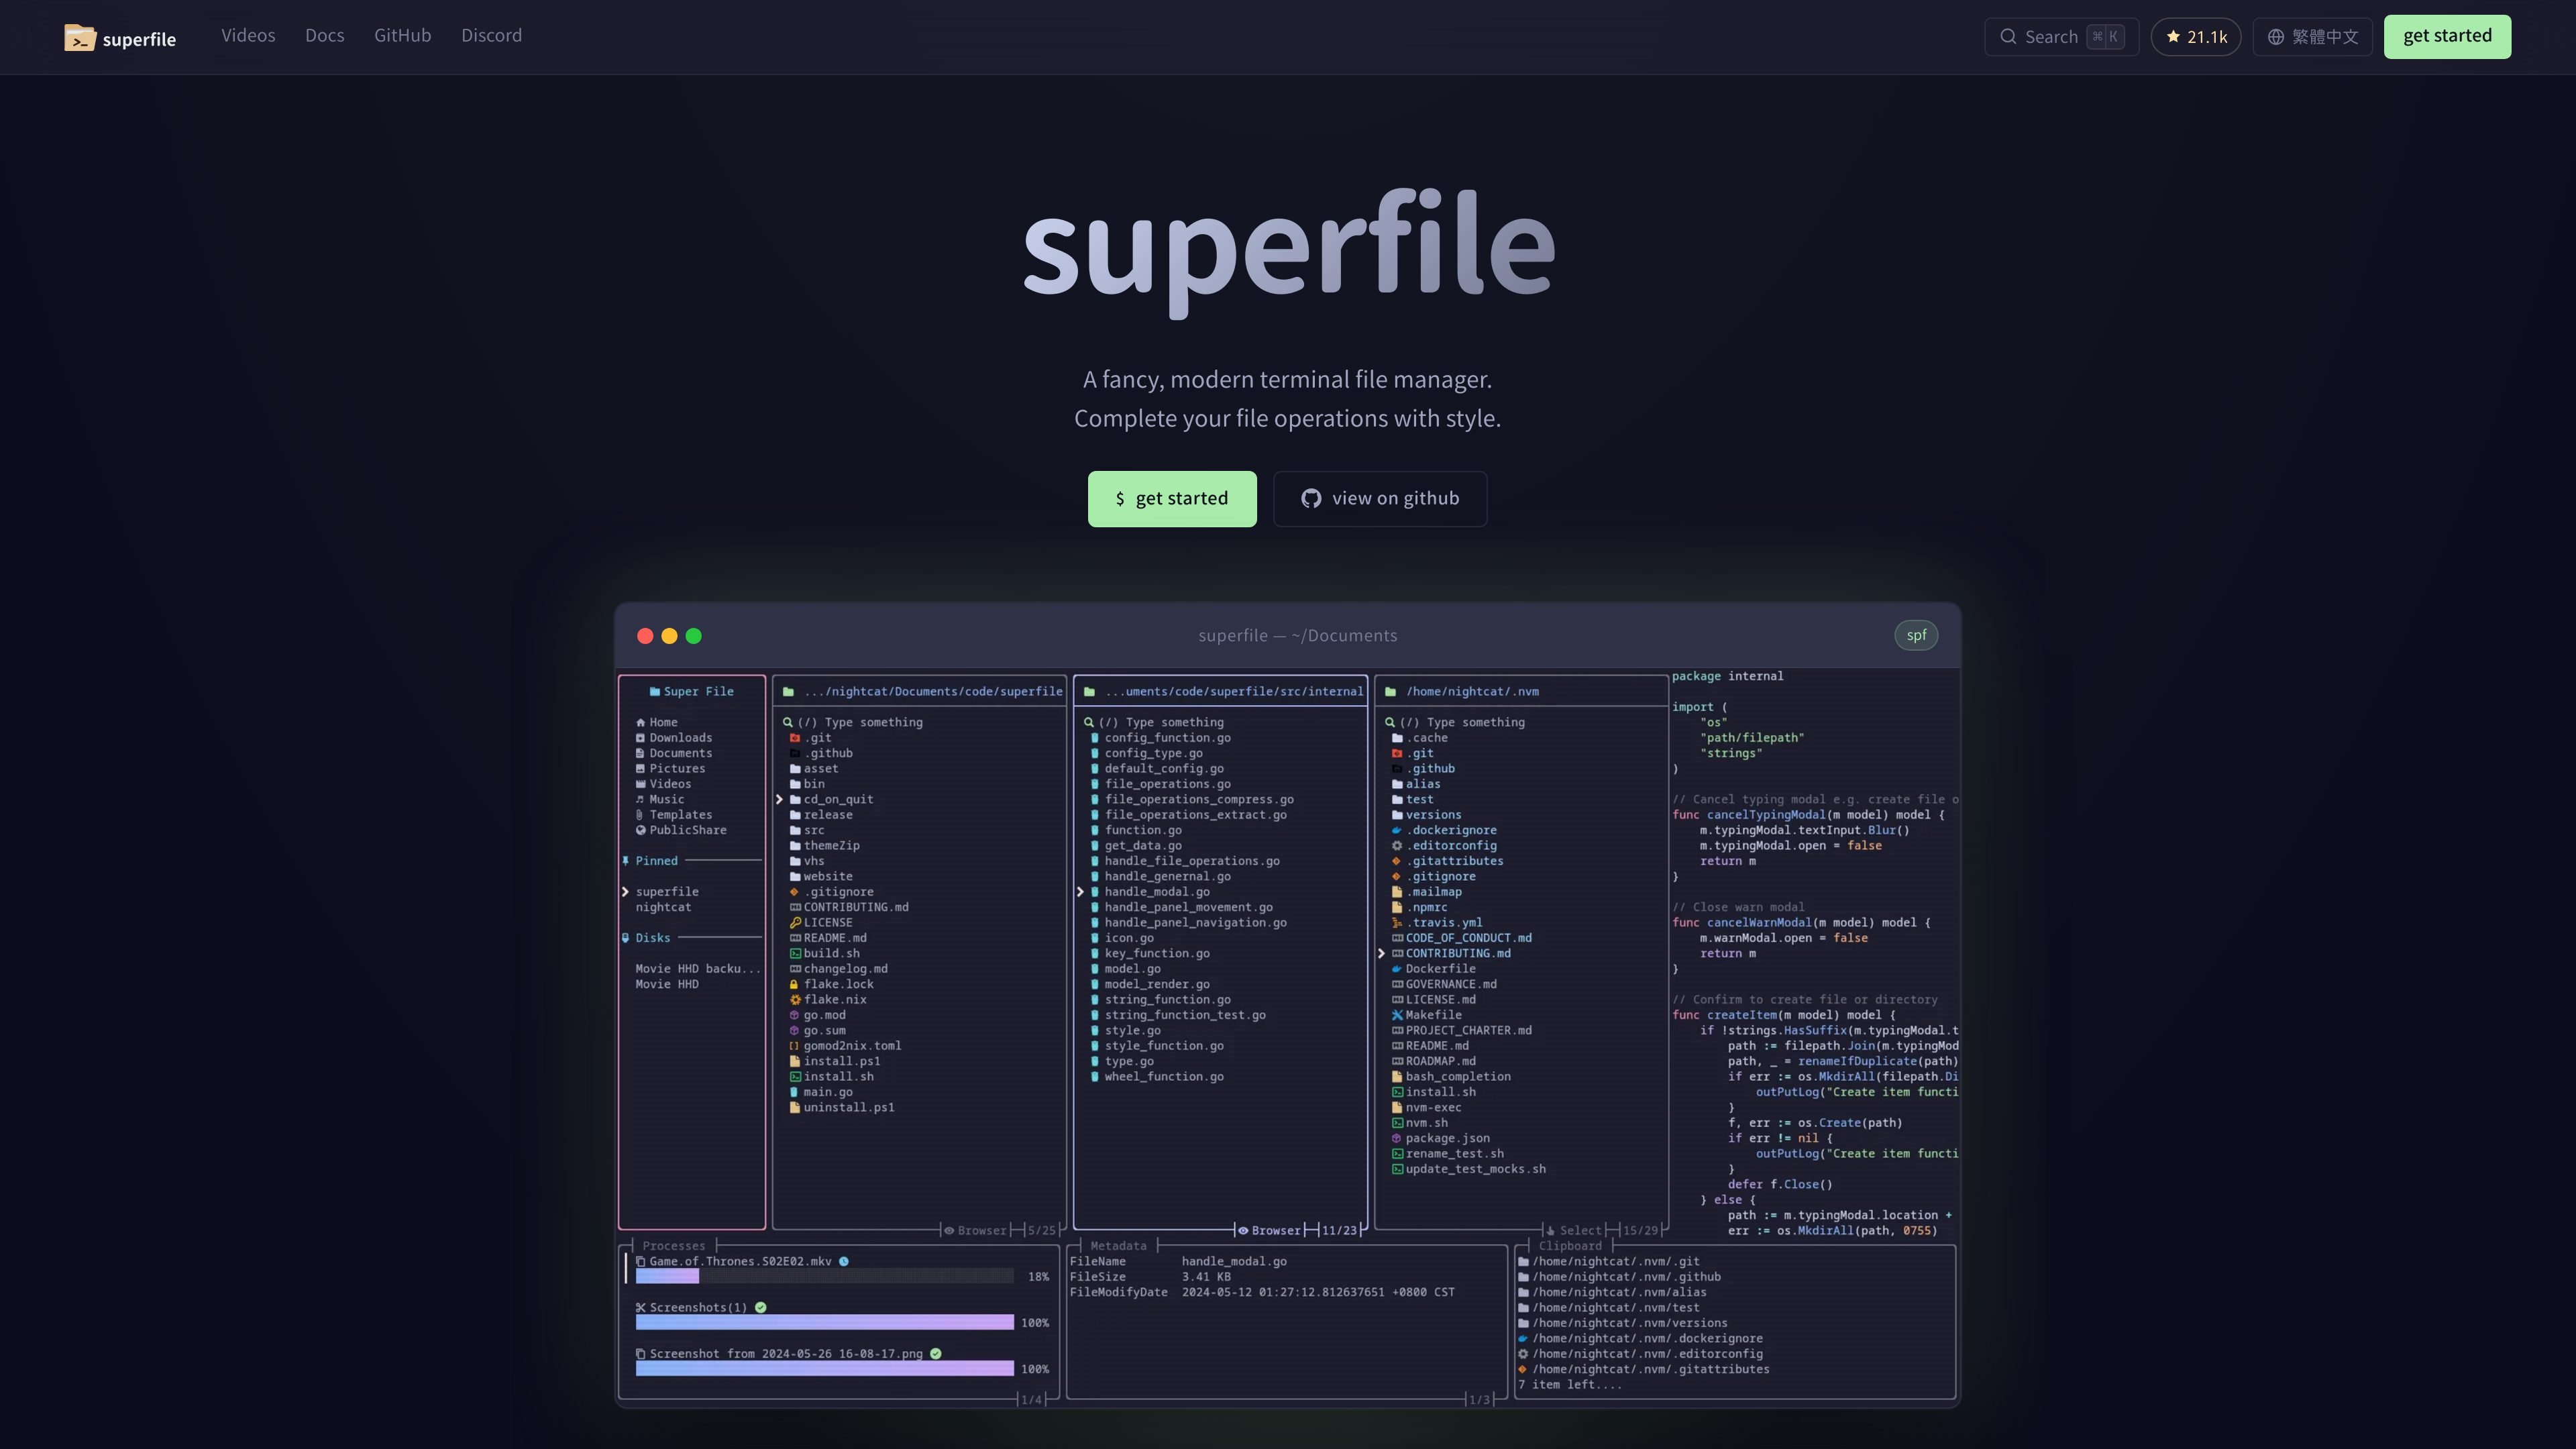The height and width of the screenshot is (1449, 2576).
Task: Open the 繁體中文 language selector
Action: [2312, 37]
